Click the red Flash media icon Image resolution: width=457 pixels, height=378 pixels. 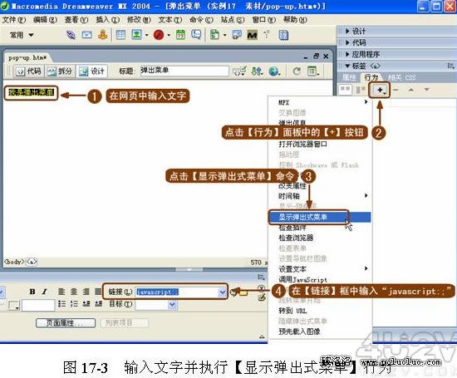159,35
